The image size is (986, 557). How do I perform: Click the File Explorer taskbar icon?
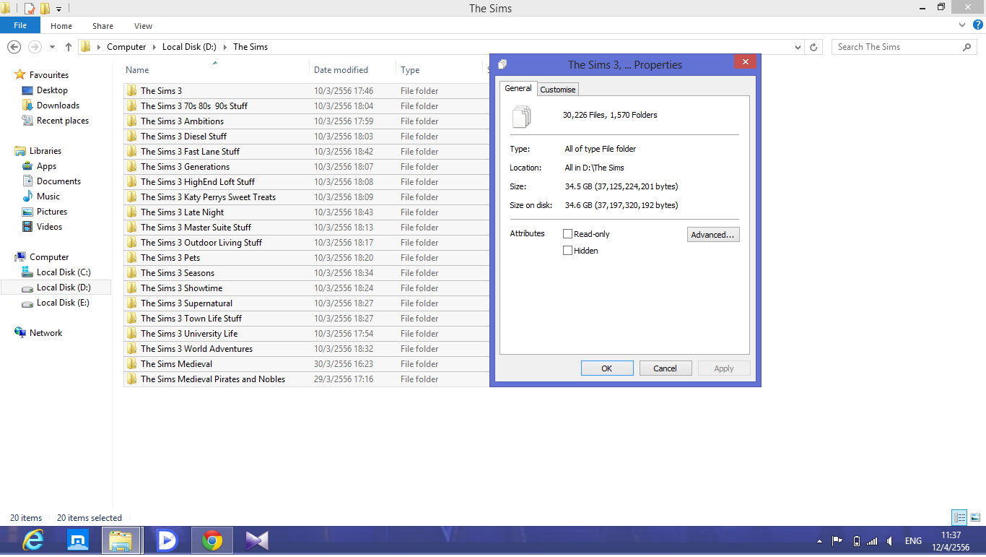pyautogui.click(x=121, y=540)
